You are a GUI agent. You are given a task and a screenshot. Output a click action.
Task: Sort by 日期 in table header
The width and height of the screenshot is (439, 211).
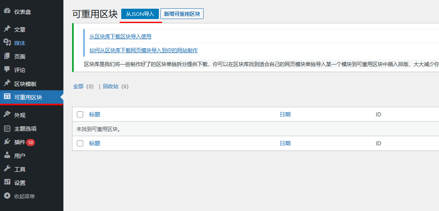[285, 114]
